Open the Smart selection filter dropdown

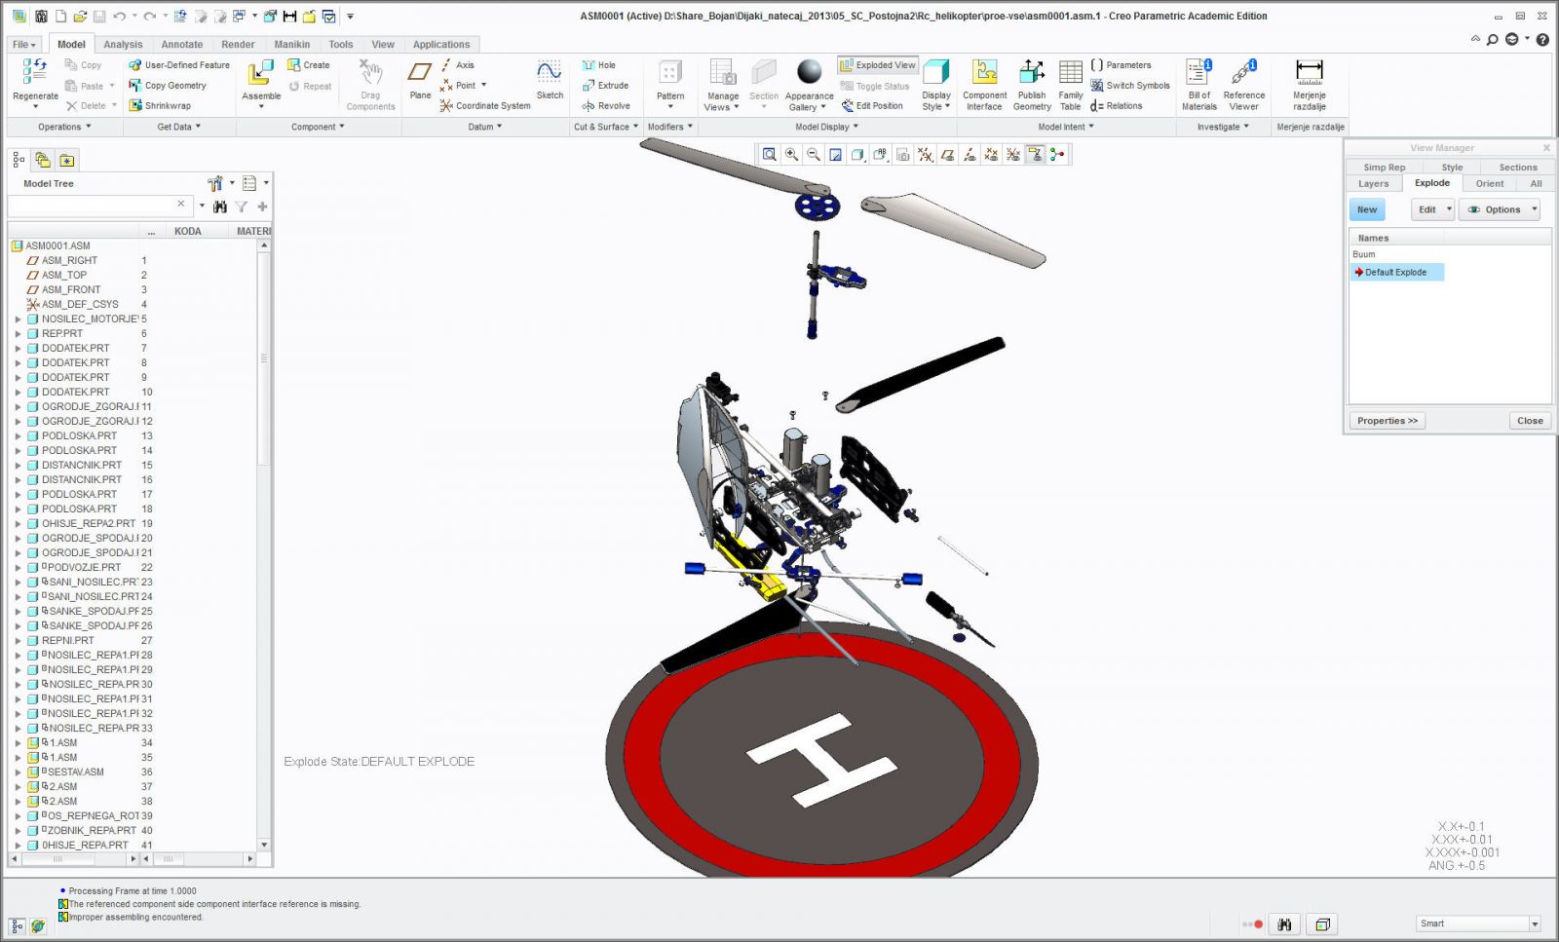click(x=1534, y=923)
